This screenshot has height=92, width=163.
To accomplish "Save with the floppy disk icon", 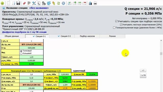I will point(18,3).
